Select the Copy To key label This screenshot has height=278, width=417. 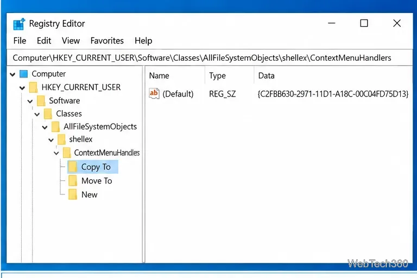[96, 167]
